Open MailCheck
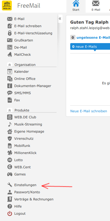The height and width of the screenshot is (221, 110). 22,55
